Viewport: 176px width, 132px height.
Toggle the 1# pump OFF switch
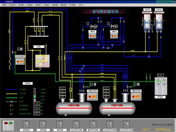pos(93,36)
